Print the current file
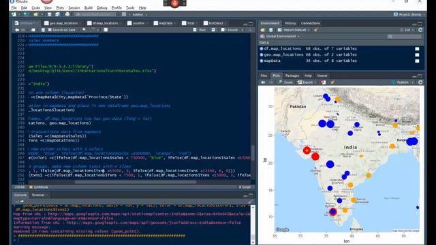 click(67, 14)
